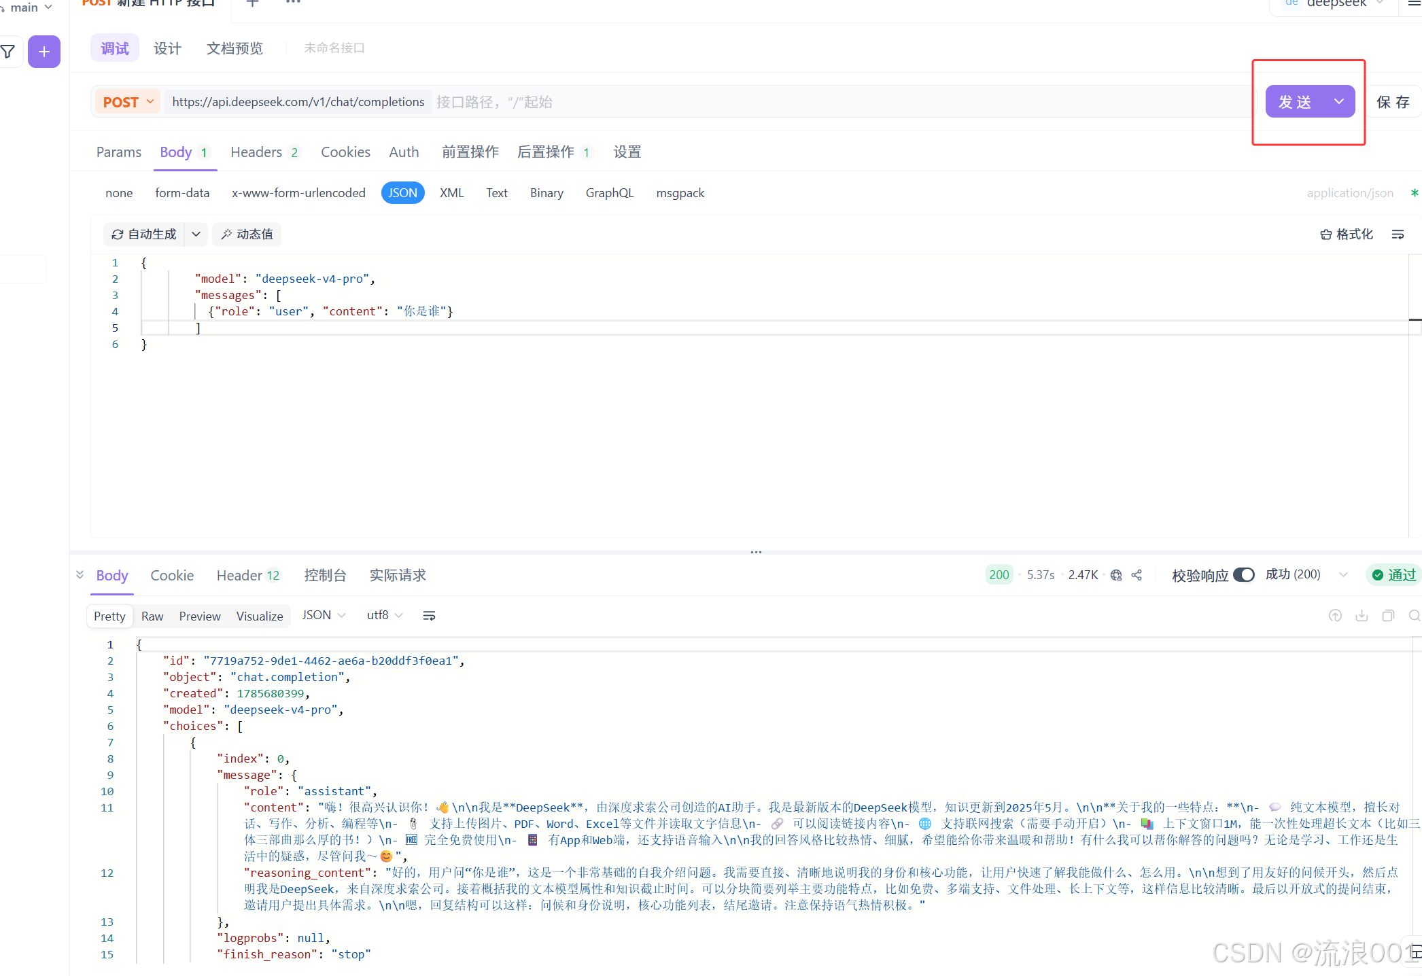This screenshot has height=976, width=1422.
Task: Click the word wrap icon in response toolbar
Action: tap(429, 616)
